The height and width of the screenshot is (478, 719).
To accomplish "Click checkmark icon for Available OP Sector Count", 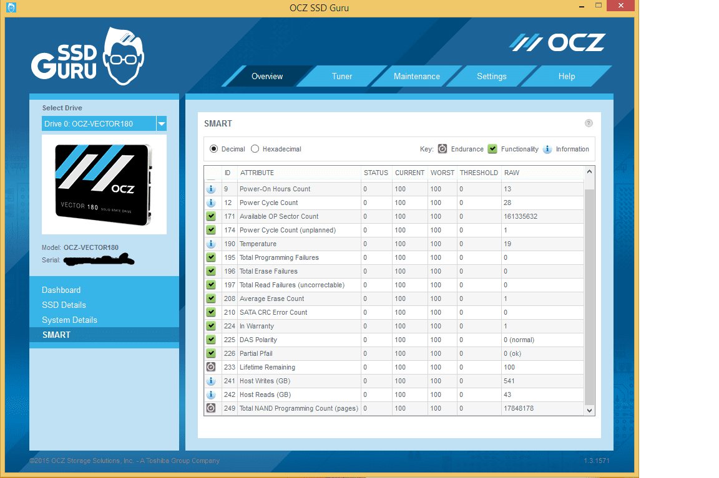I will pos(211,216).
